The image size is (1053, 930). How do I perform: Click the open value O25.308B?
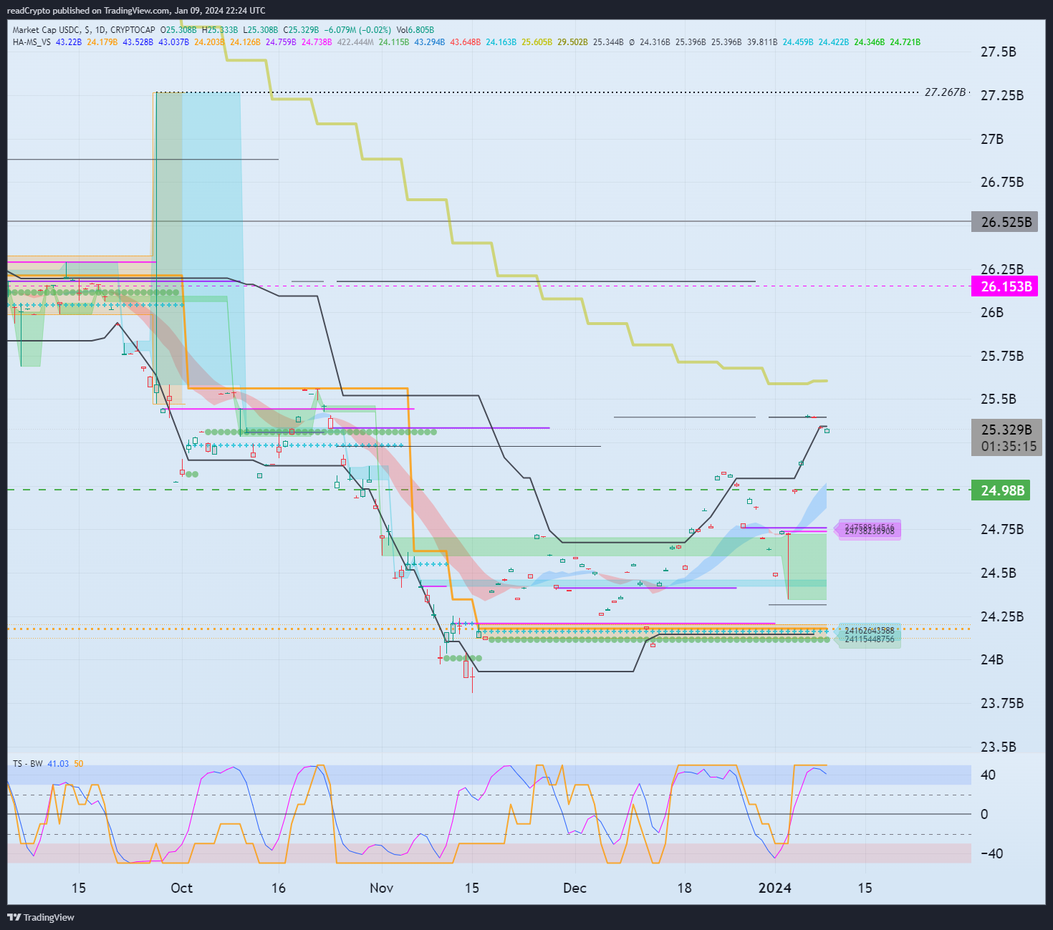pos(178,30)
